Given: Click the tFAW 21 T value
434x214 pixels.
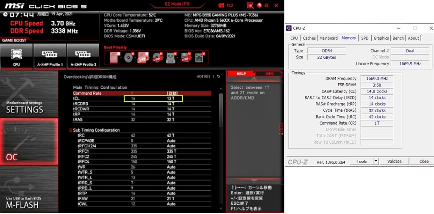Looking at the screenshot, I should point(171,198).
